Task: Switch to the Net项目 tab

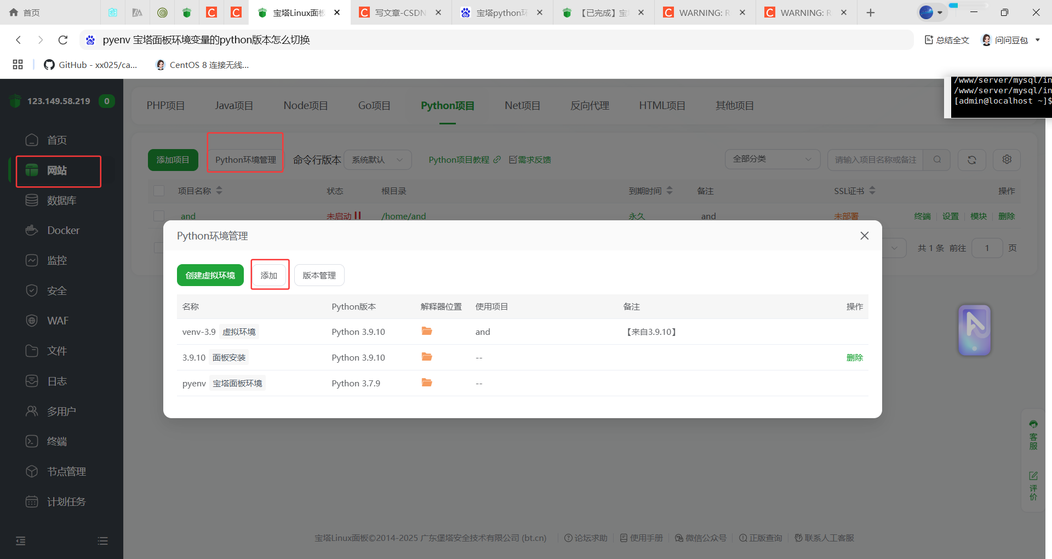Action: click(x=522, y=106)
